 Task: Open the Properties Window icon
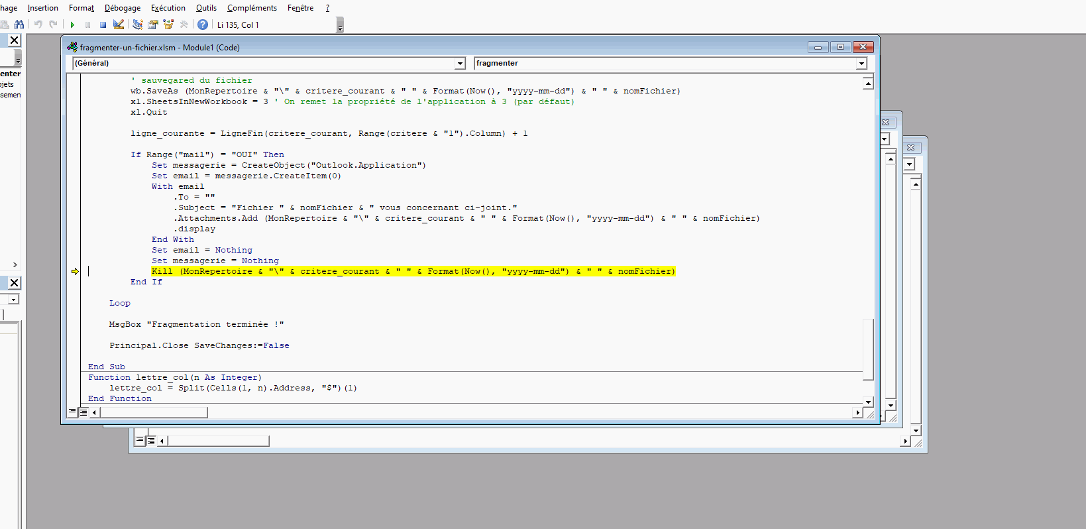[153, 25]
